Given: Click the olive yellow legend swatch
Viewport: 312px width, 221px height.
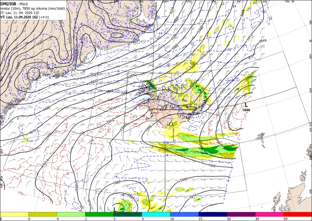Looking at the screenshot, I should click(42, 214).
